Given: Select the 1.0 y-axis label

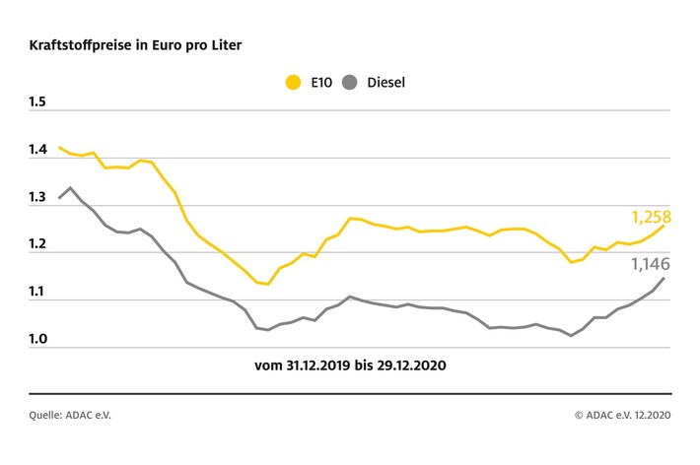Looking at the screenshot, I should pyautogui.click(x=38, y=341).
